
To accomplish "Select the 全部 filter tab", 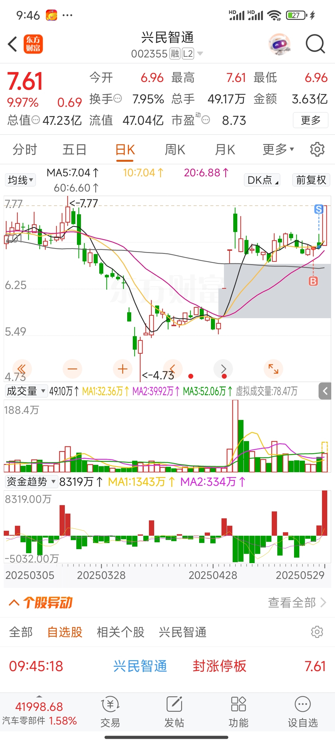I will [21, 632].
